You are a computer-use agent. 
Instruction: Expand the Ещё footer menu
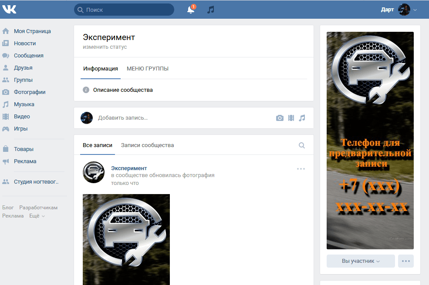click(37, 216)
